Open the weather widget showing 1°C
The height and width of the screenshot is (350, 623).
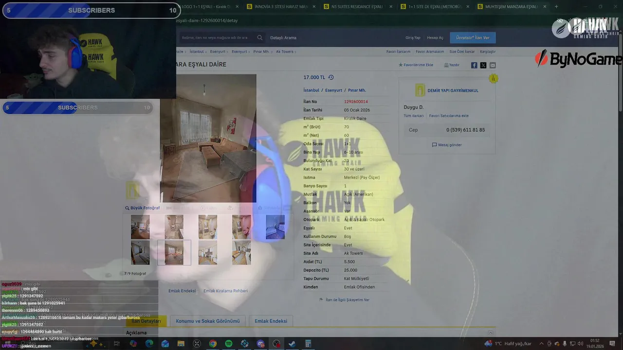pyautogui.click(x=508, y=344)
